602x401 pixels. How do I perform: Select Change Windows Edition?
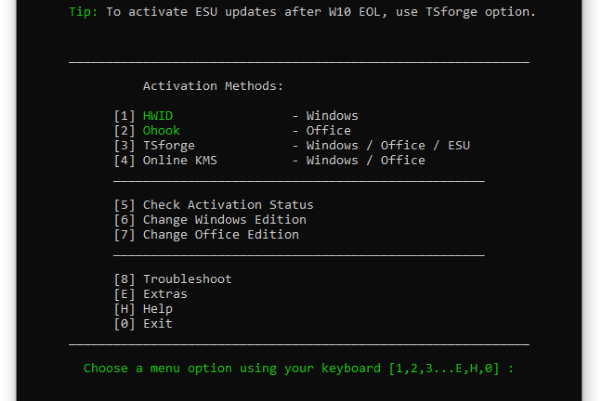225,220
